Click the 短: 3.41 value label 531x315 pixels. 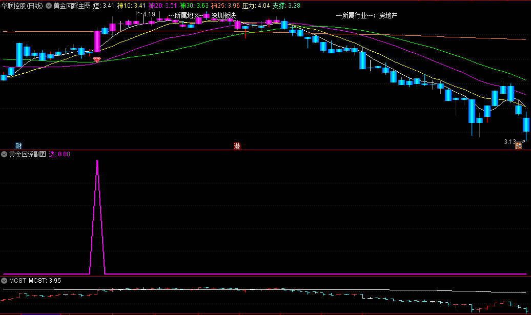tap(104, 6)
